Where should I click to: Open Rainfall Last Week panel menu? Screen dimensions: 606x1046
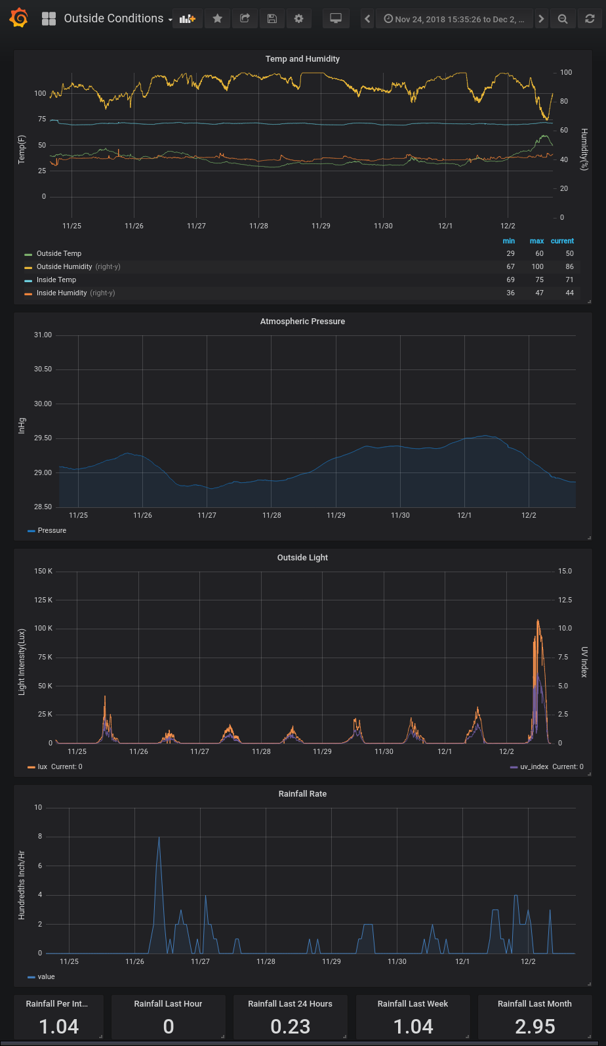413,1003
